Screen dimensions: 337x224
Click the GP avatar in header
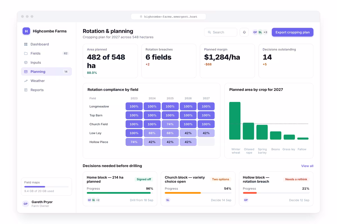255,32
